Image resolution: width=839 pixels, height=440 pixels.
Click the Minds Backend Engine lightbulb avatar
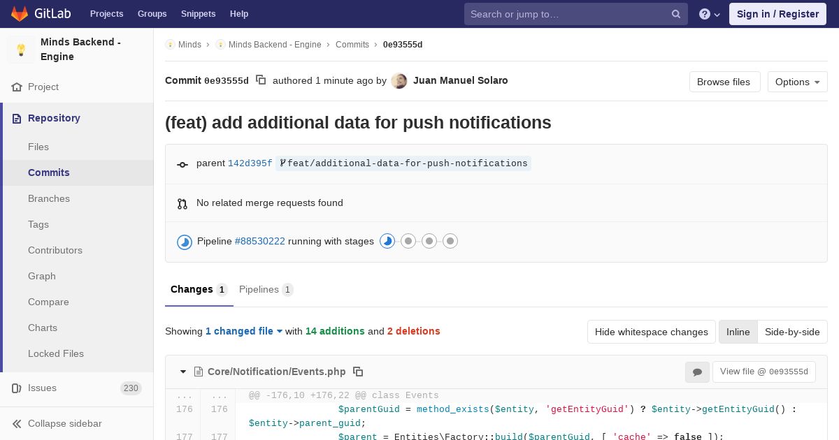pyautogui.click(x=21, y=50)
